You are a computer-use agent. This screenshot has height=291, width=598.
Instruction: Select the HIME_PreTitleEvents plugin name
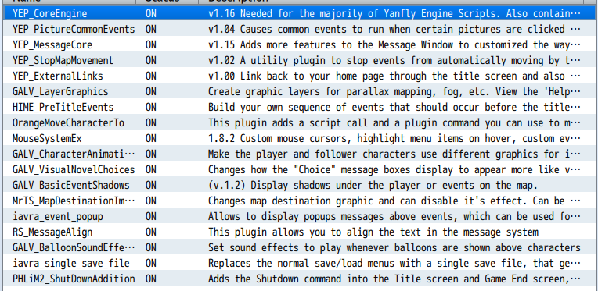63,107
